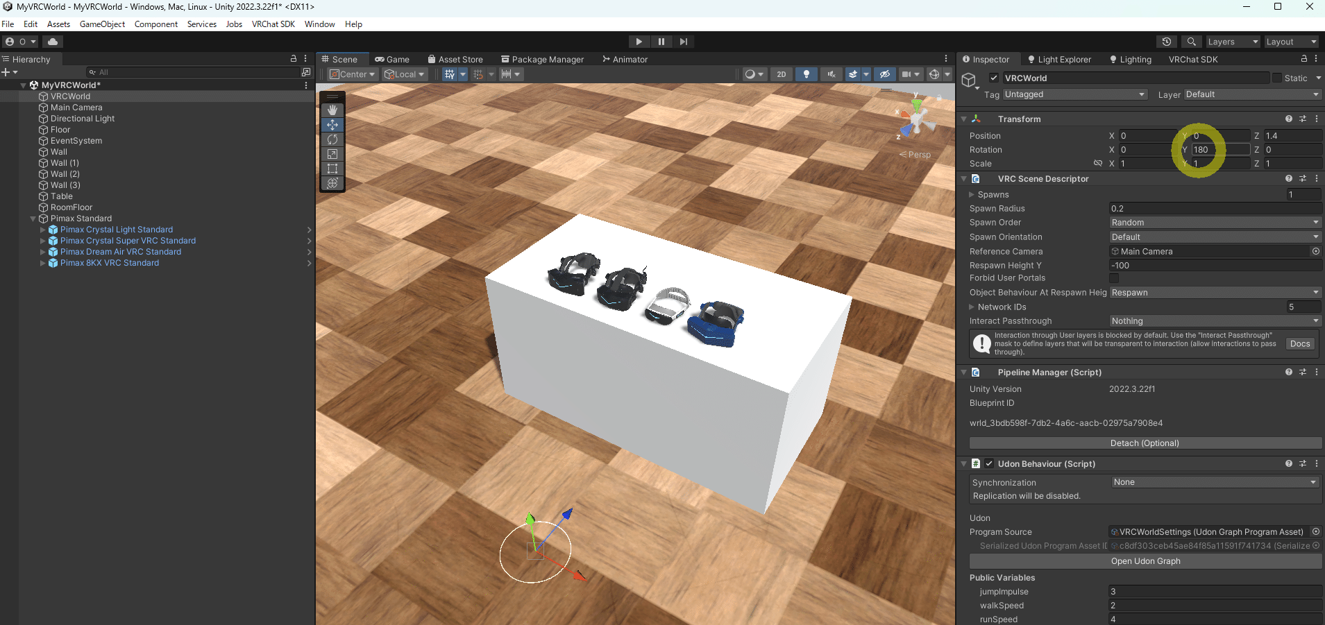Pause playback with the Pause button

[661, 42]
